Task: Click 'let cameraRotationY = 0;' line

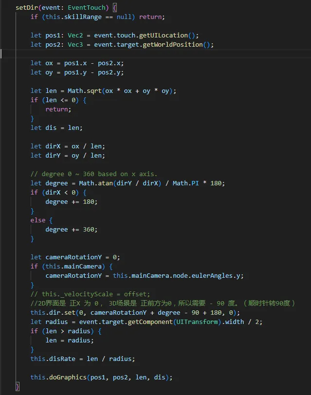Action: [75, 257]
